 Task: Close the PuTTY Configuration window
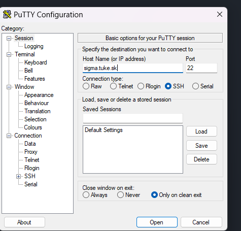coord(220,14)
